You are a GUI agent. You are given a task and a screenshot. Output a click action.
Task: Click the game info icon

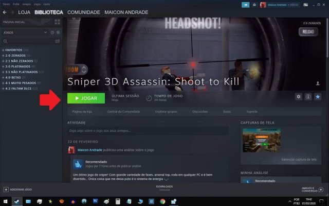(308, 96)
